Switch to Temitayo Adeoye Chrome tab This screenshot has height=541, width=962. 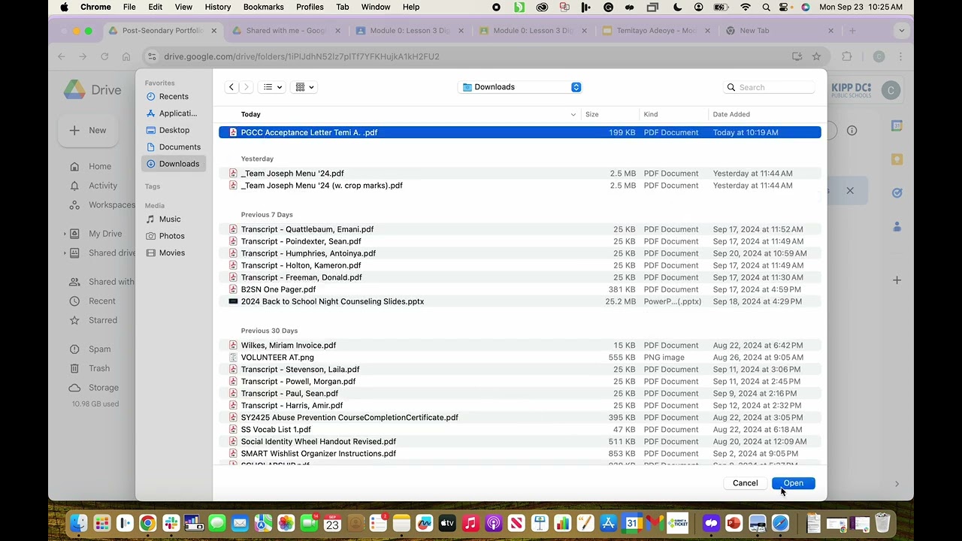[655, 31]
